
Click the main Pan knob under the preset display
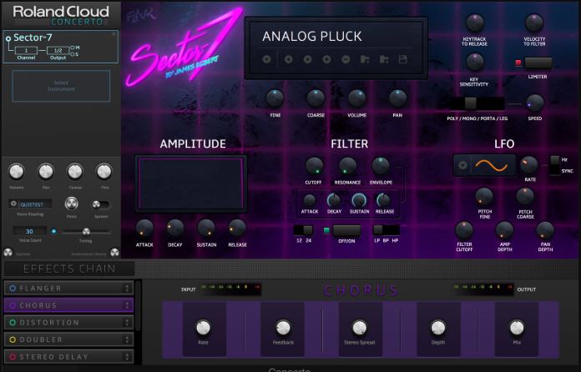tap(397, 98)
